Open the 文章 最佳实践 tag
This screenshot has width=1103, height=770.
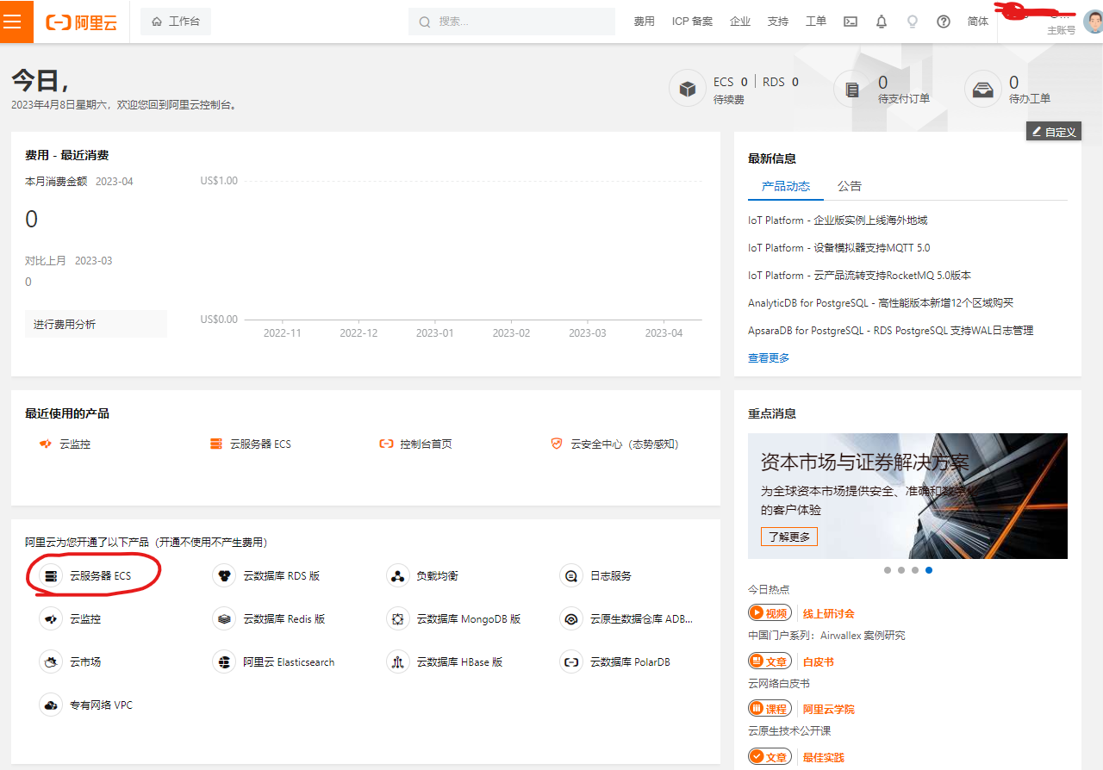[x=796, y=757]
